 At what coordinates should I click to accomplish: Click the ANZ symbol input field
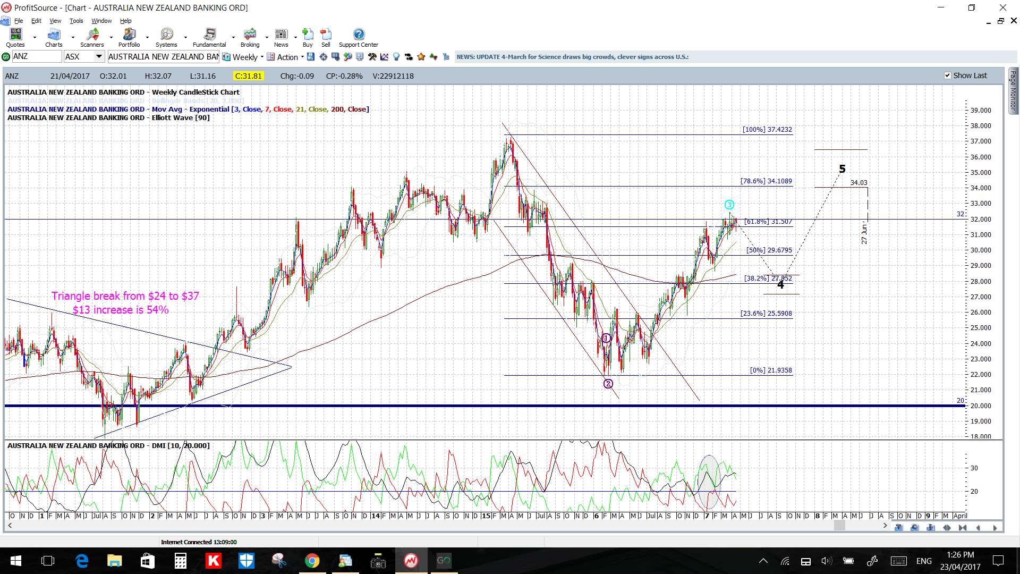pyautogui.click(x=37, y=57)
